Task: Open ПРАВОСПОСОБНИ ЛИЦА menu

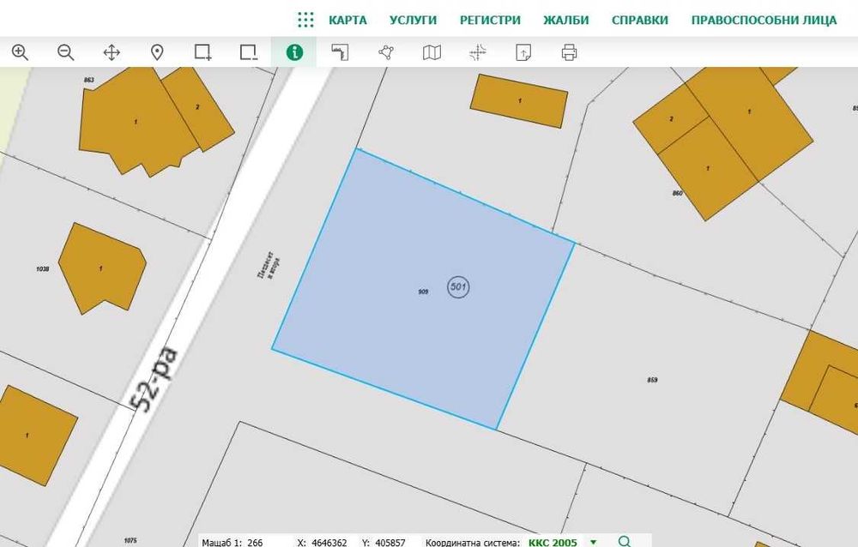Action: pos(764,21)
